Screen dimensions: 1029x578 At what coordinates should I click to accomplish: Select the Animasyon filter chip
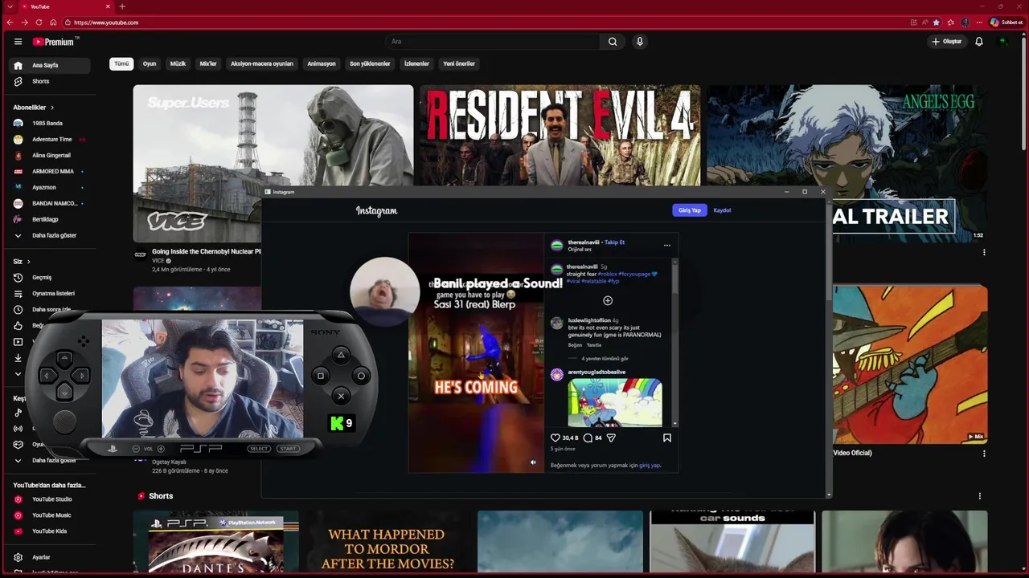[x=322, y=63]
